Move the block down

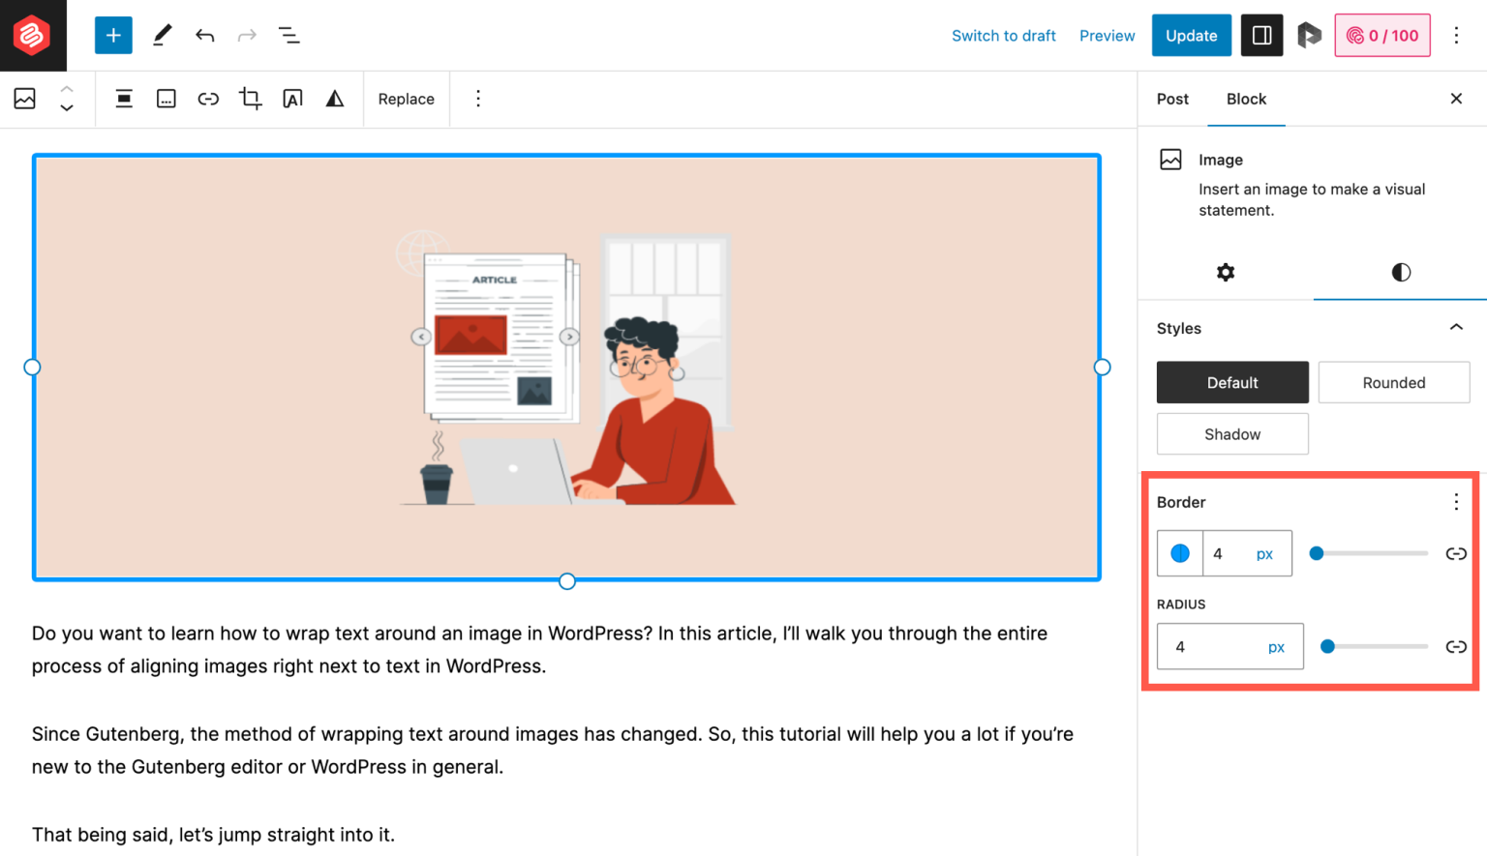[67, 108]
